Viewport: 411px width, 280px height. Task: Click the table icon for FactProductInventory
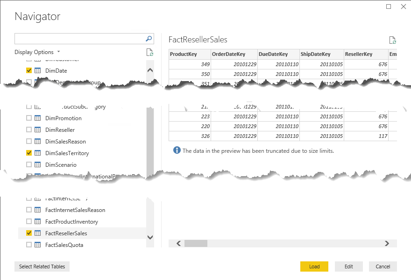pos(38,222)
